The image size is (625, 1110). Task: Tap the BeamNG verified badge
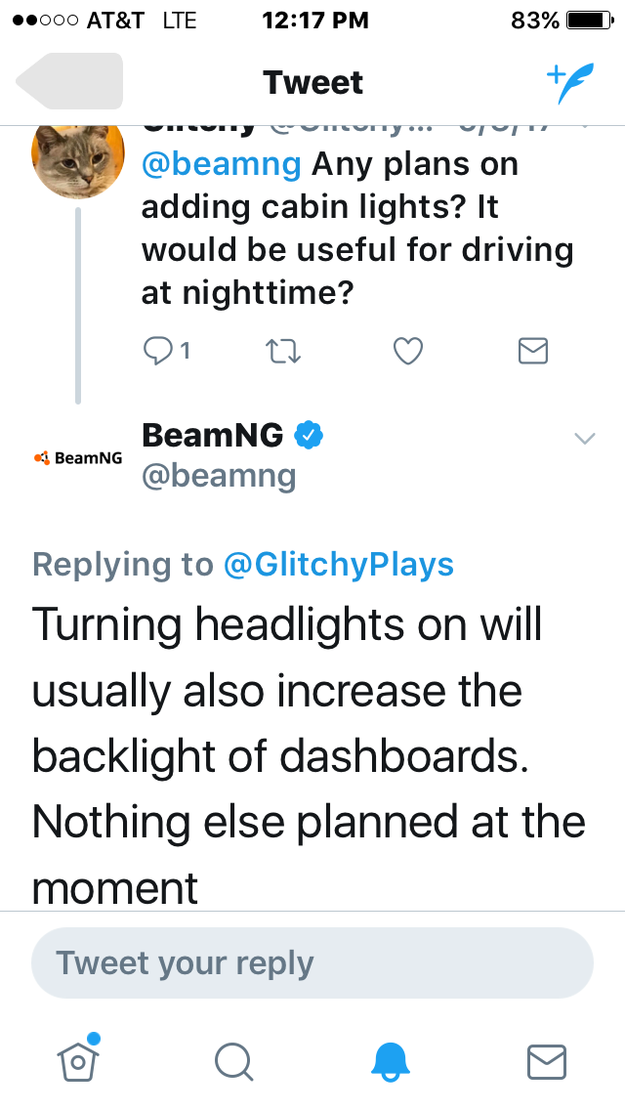(309, 435)
